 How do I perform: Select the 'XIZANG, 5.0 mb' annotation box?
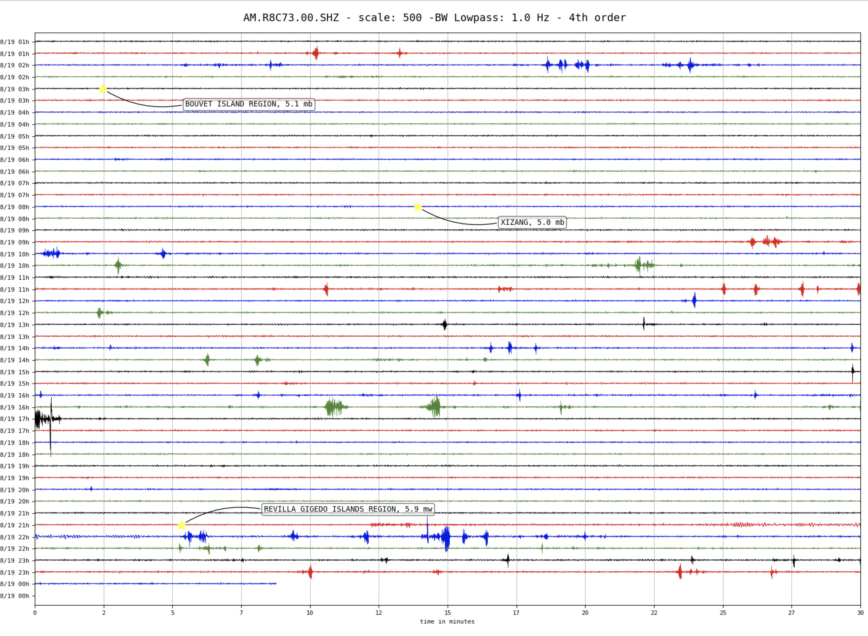tap(532, 222)
